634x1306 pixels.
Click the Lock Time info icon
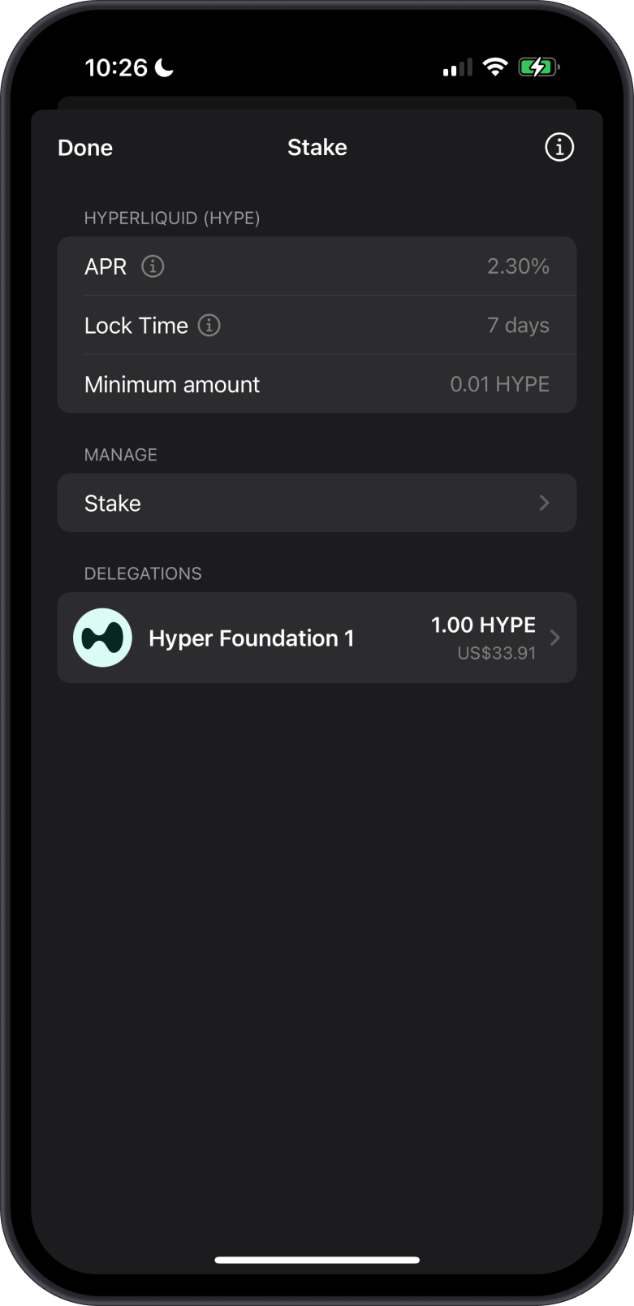209,325
